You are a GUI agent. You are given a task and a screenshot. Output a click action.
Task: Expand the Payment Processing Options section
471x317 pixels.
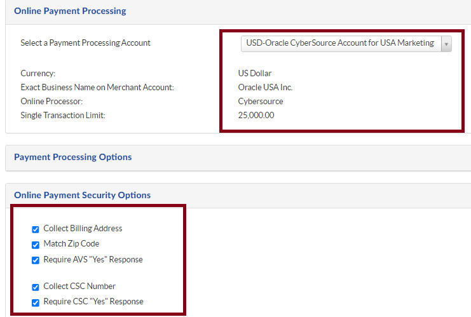pyautogui.click(x=73, y=157)
